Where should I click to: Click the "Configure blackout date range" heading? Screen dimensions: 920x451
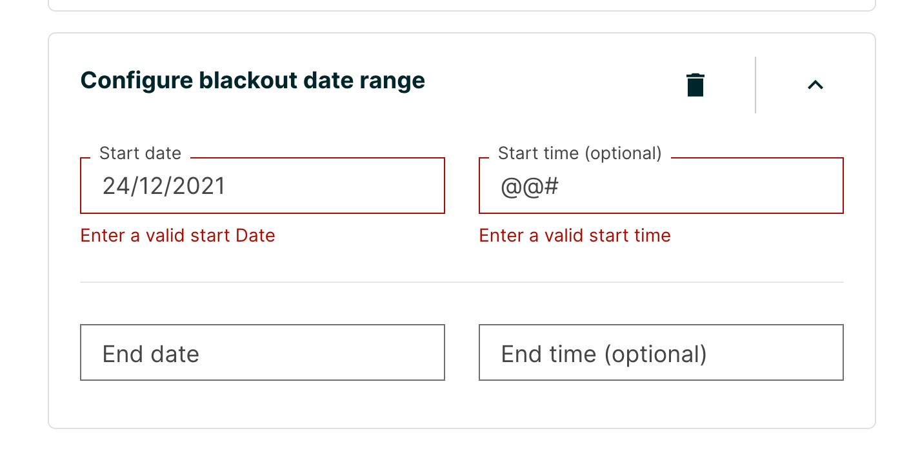tap(252, 81)
